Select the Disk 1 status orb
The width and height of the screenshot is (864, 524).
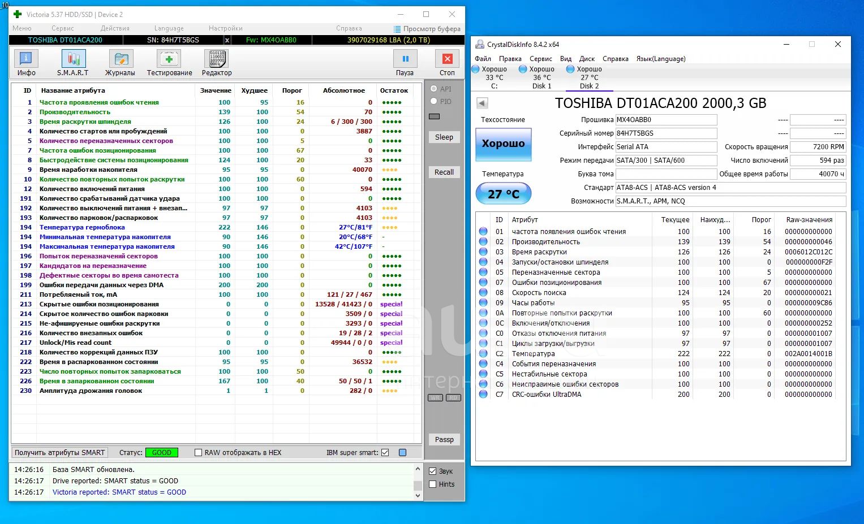click(x=523, y=69)
